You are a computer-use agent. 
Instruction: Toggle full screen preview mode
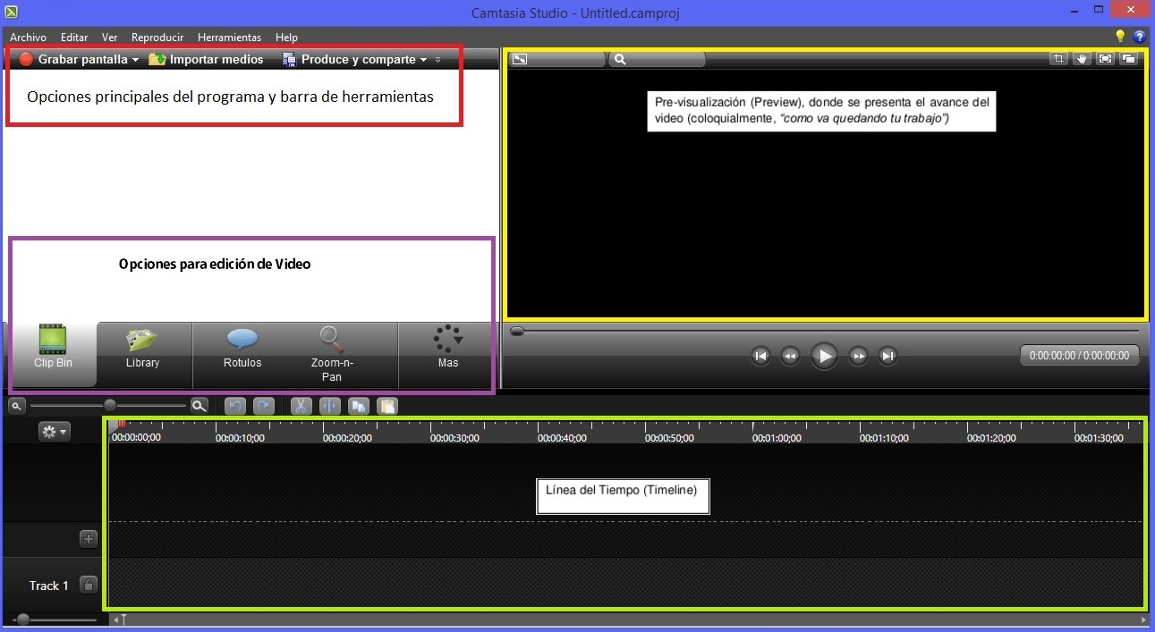tap(1106, 59)
